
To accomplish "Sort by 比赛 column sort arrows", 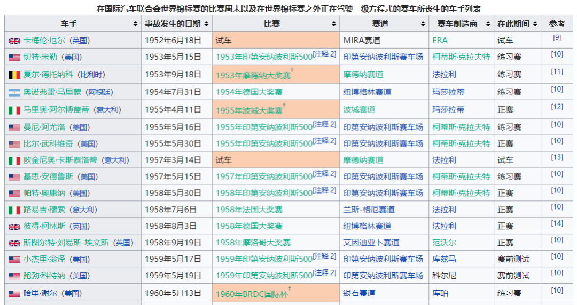I will click(334, 24).
